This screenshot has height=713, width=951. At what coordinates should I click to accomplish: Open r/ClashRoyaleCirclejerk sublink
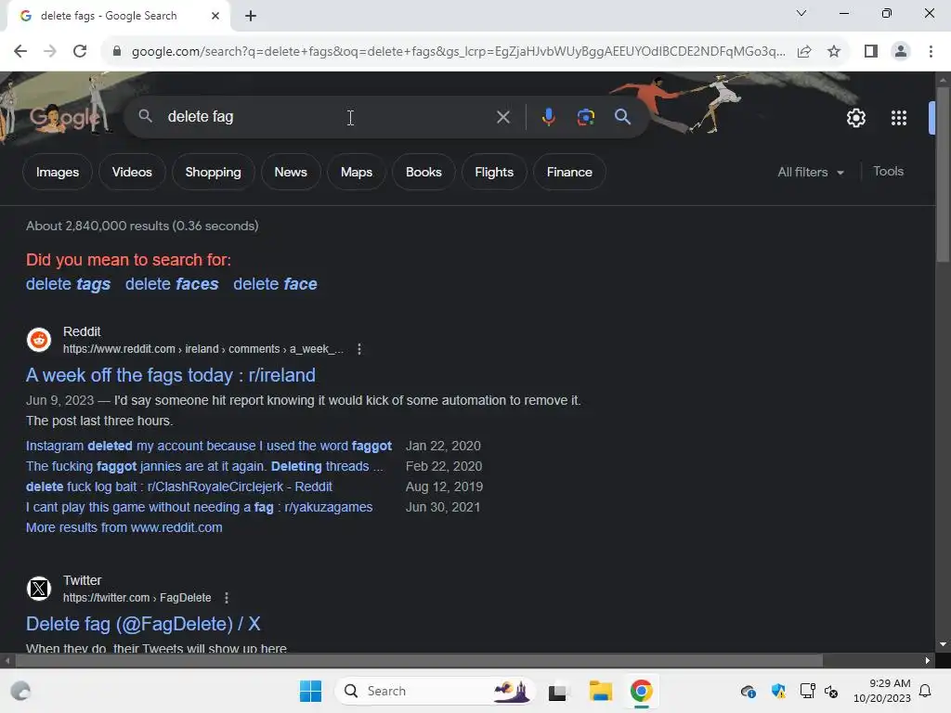tap(179, 486)
